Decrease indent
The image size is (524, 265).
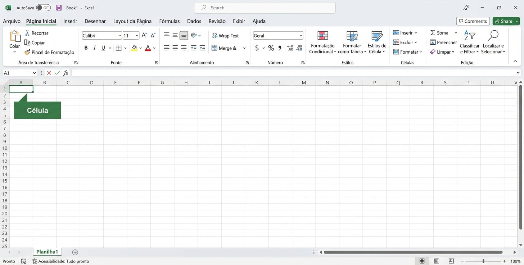[x=194, y=48]
